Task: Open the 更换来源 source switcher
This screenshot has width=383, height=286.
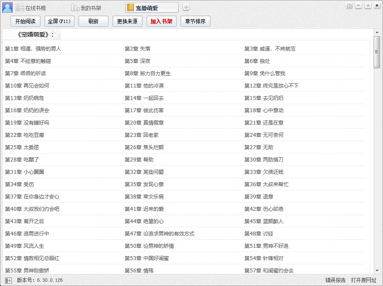Action: [x=128, y=21]
